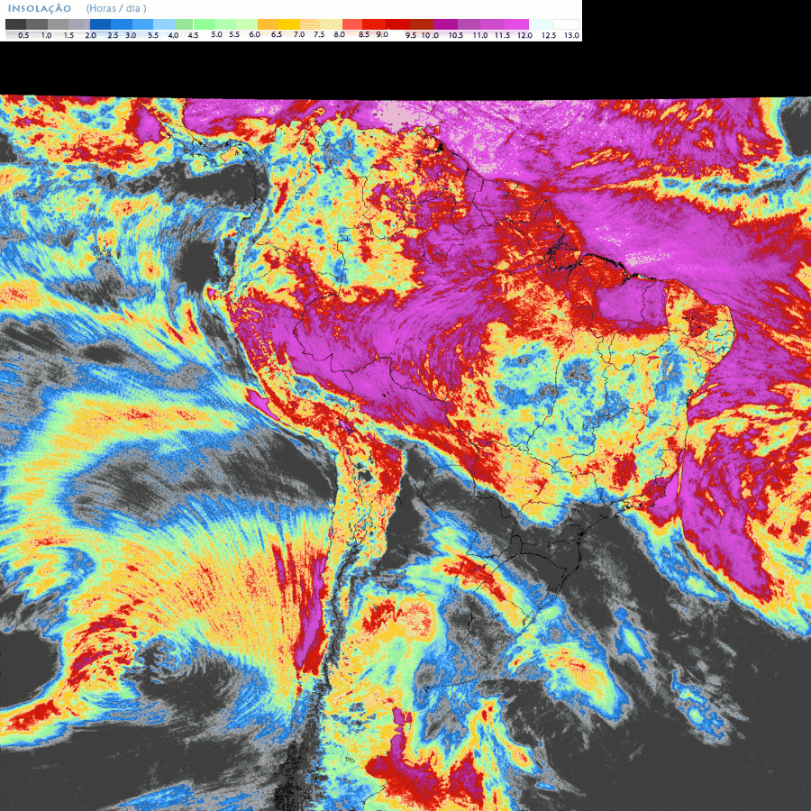This screenshot has width=811, height=811.
Task: Click the 11.5 scale label
Action: tap(502, 36)
